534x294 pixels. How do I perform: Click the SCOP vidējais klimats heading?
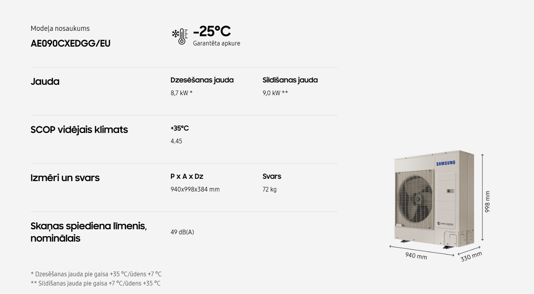(79, 130)
